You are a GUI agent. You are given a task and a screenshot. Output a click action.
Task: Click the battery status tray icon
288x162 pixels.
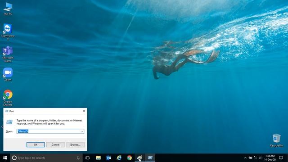click(250, 158)
